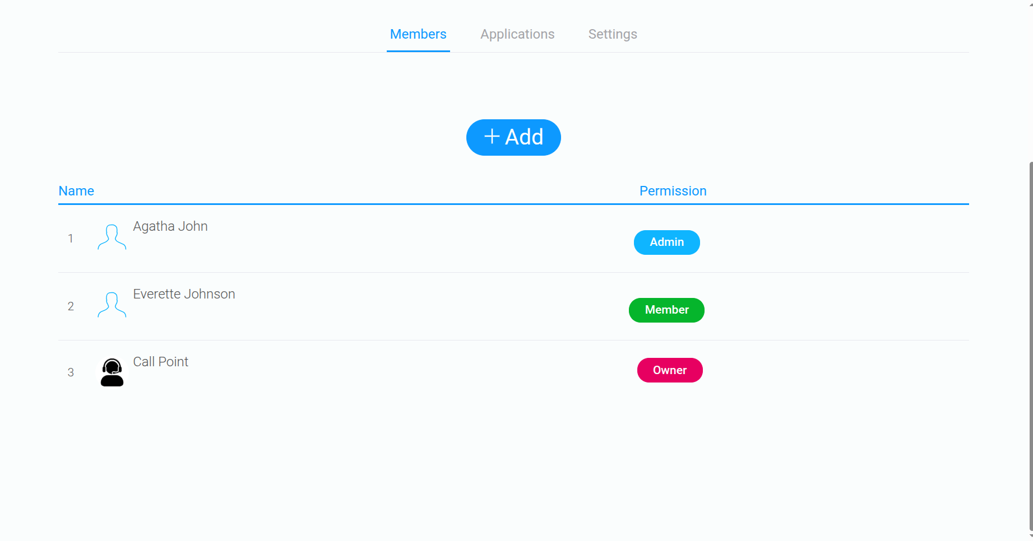Sort by the Name column header

(x=76, y=191)
